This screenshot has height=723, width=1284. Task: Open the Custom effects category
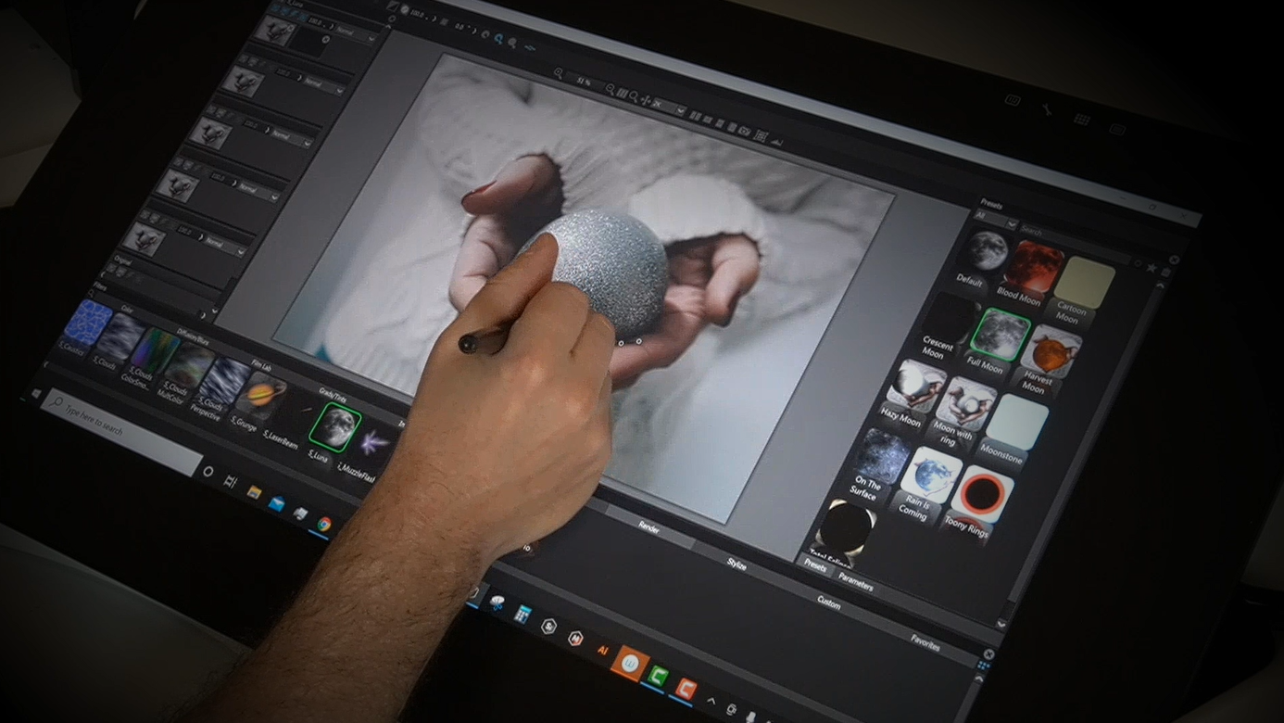(x=828, y=603)
